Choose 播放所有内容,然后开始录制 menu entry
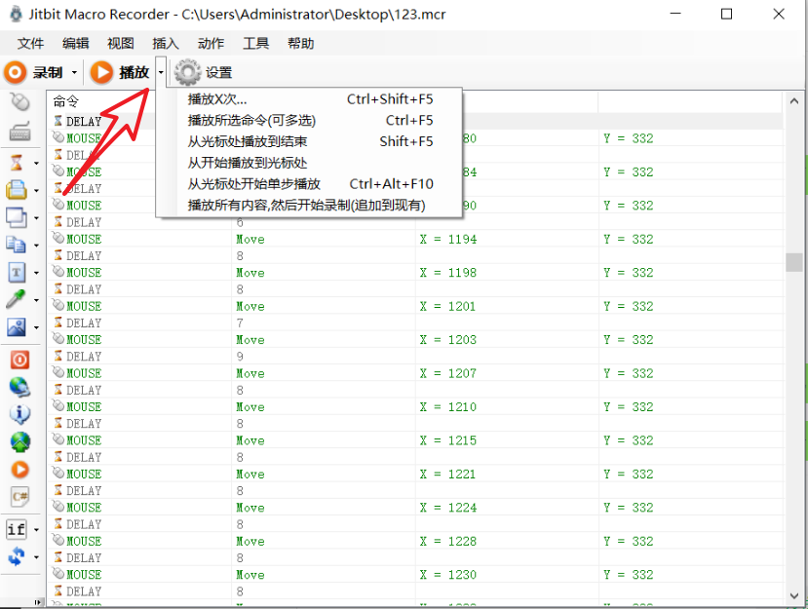The height and width of the screenshot is (609, 808). click(x=309, y=205)
